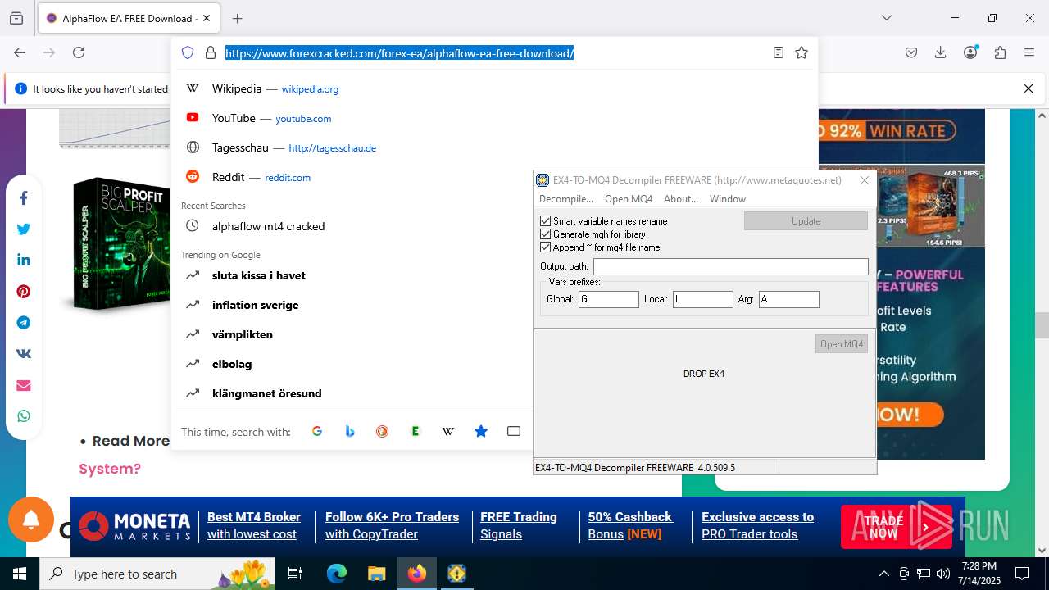Open a new tab with the plus icon
Image resolution: width=1049 pixels, height=590 pixels.
tap(237, 18)
